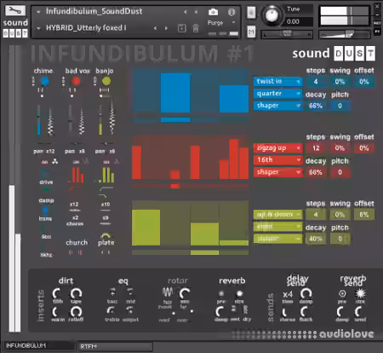Screen dimensions: 383x353
Task: Adjust the dirt warm knob
Action: [57, 312]
